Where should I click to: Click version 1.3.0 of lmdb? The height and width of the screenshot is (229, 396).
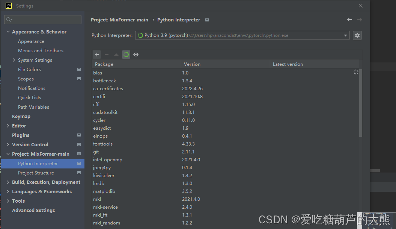[x=187, y=184]
